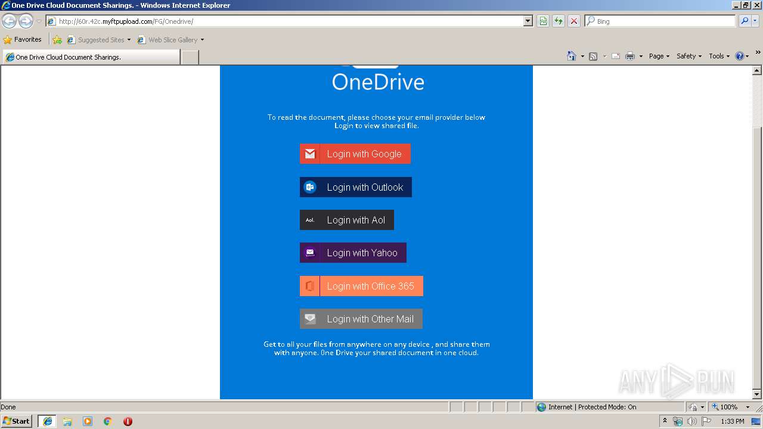The image size is (763, 429).
Task: Show hidden system tray icons
Action: 665,421
